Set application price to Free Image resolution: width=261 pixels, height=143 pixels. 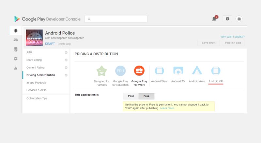pyautogui.click(x=146, y=96)
